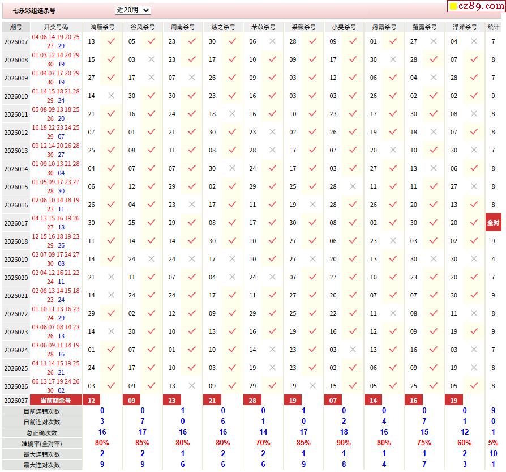The height and width of the screenshot is (472, 506).
Task: Click the red 全对 badge in 统计 column
Action: click(x=493, y=223)
